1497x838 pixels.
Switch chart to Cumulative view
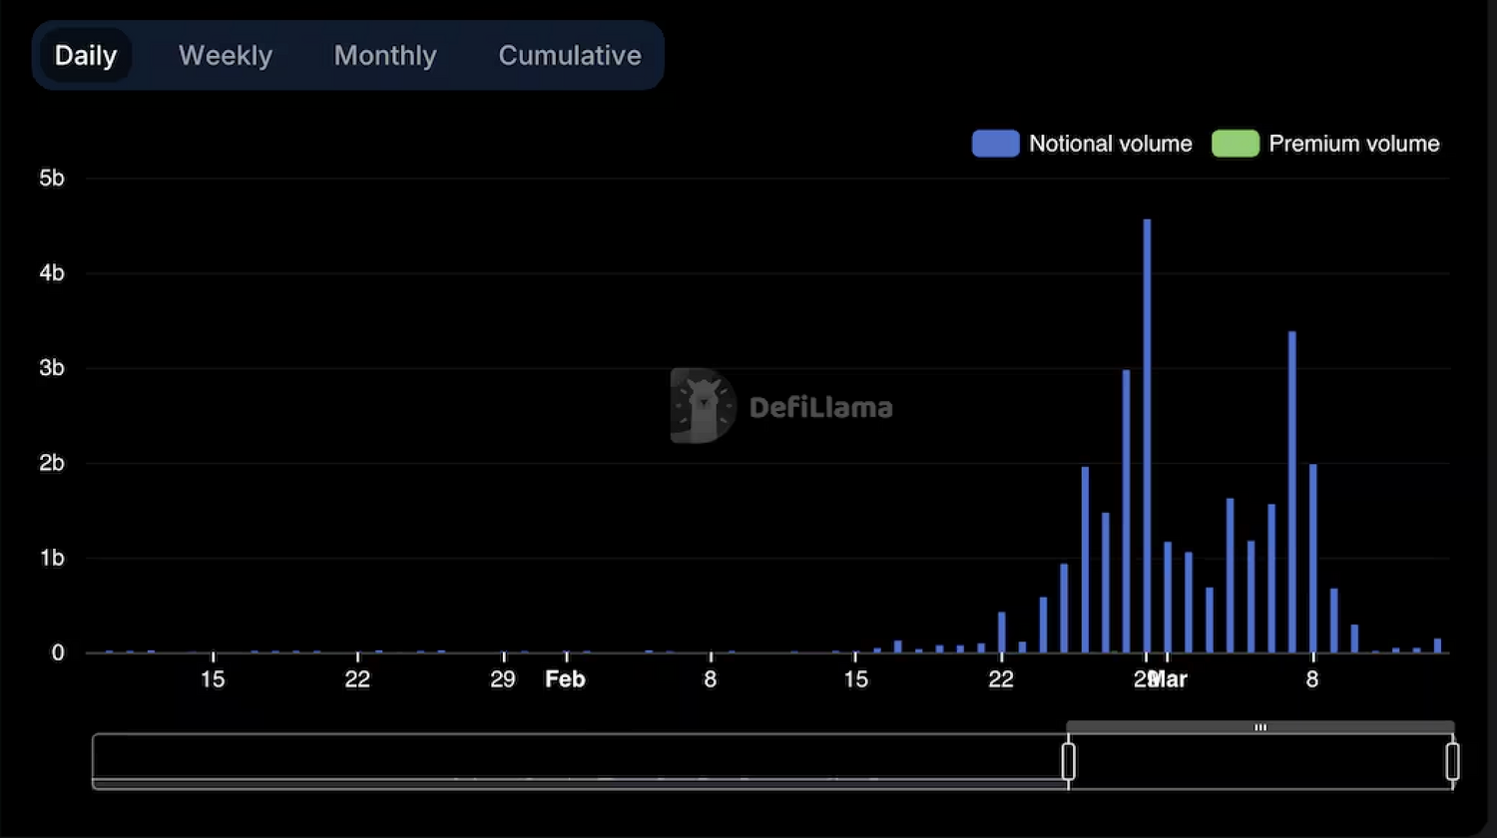pos(570,56)
